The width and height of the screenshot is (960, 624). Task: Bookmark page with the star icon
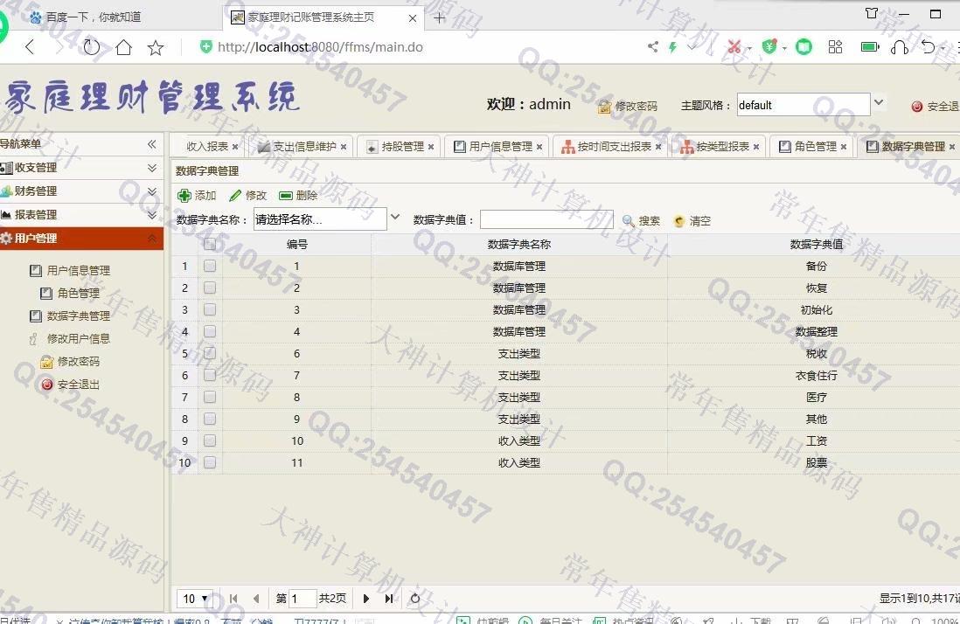(156, 48)
